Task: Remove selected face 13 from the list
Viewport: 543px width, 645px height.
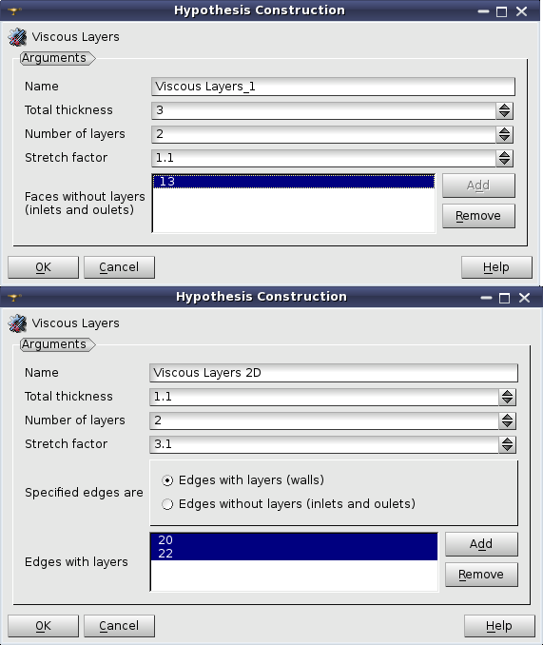Action: tap(478, 216)
